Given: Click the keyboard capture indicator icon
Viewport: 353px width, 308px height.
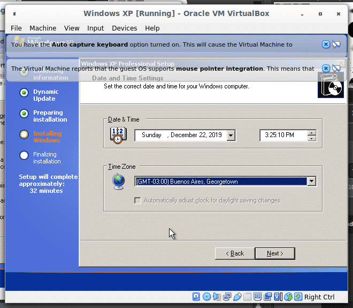Looking at the screenshot, I should pyautogui.click(x=298, y=297).
